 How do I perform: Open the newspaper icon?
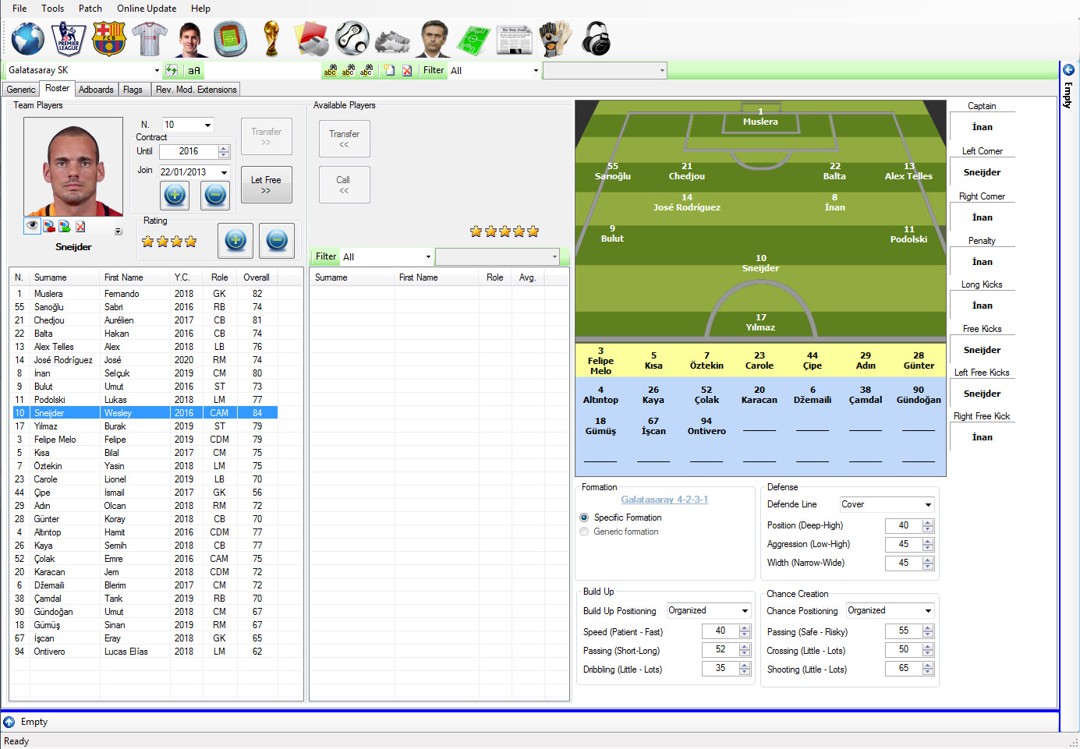click(514, 39)
